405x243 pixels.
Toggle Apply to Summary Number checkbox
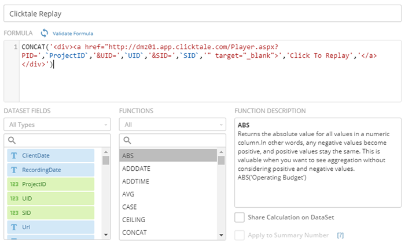(240, 235)
